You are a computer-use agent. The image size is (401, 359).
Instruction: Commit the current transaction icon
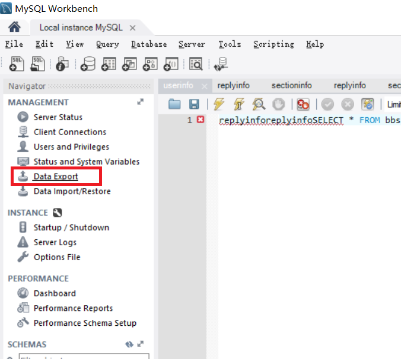327,104
